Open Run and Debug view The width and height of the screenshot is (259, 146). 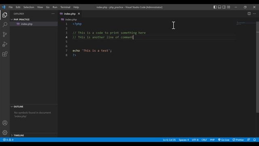5,44
